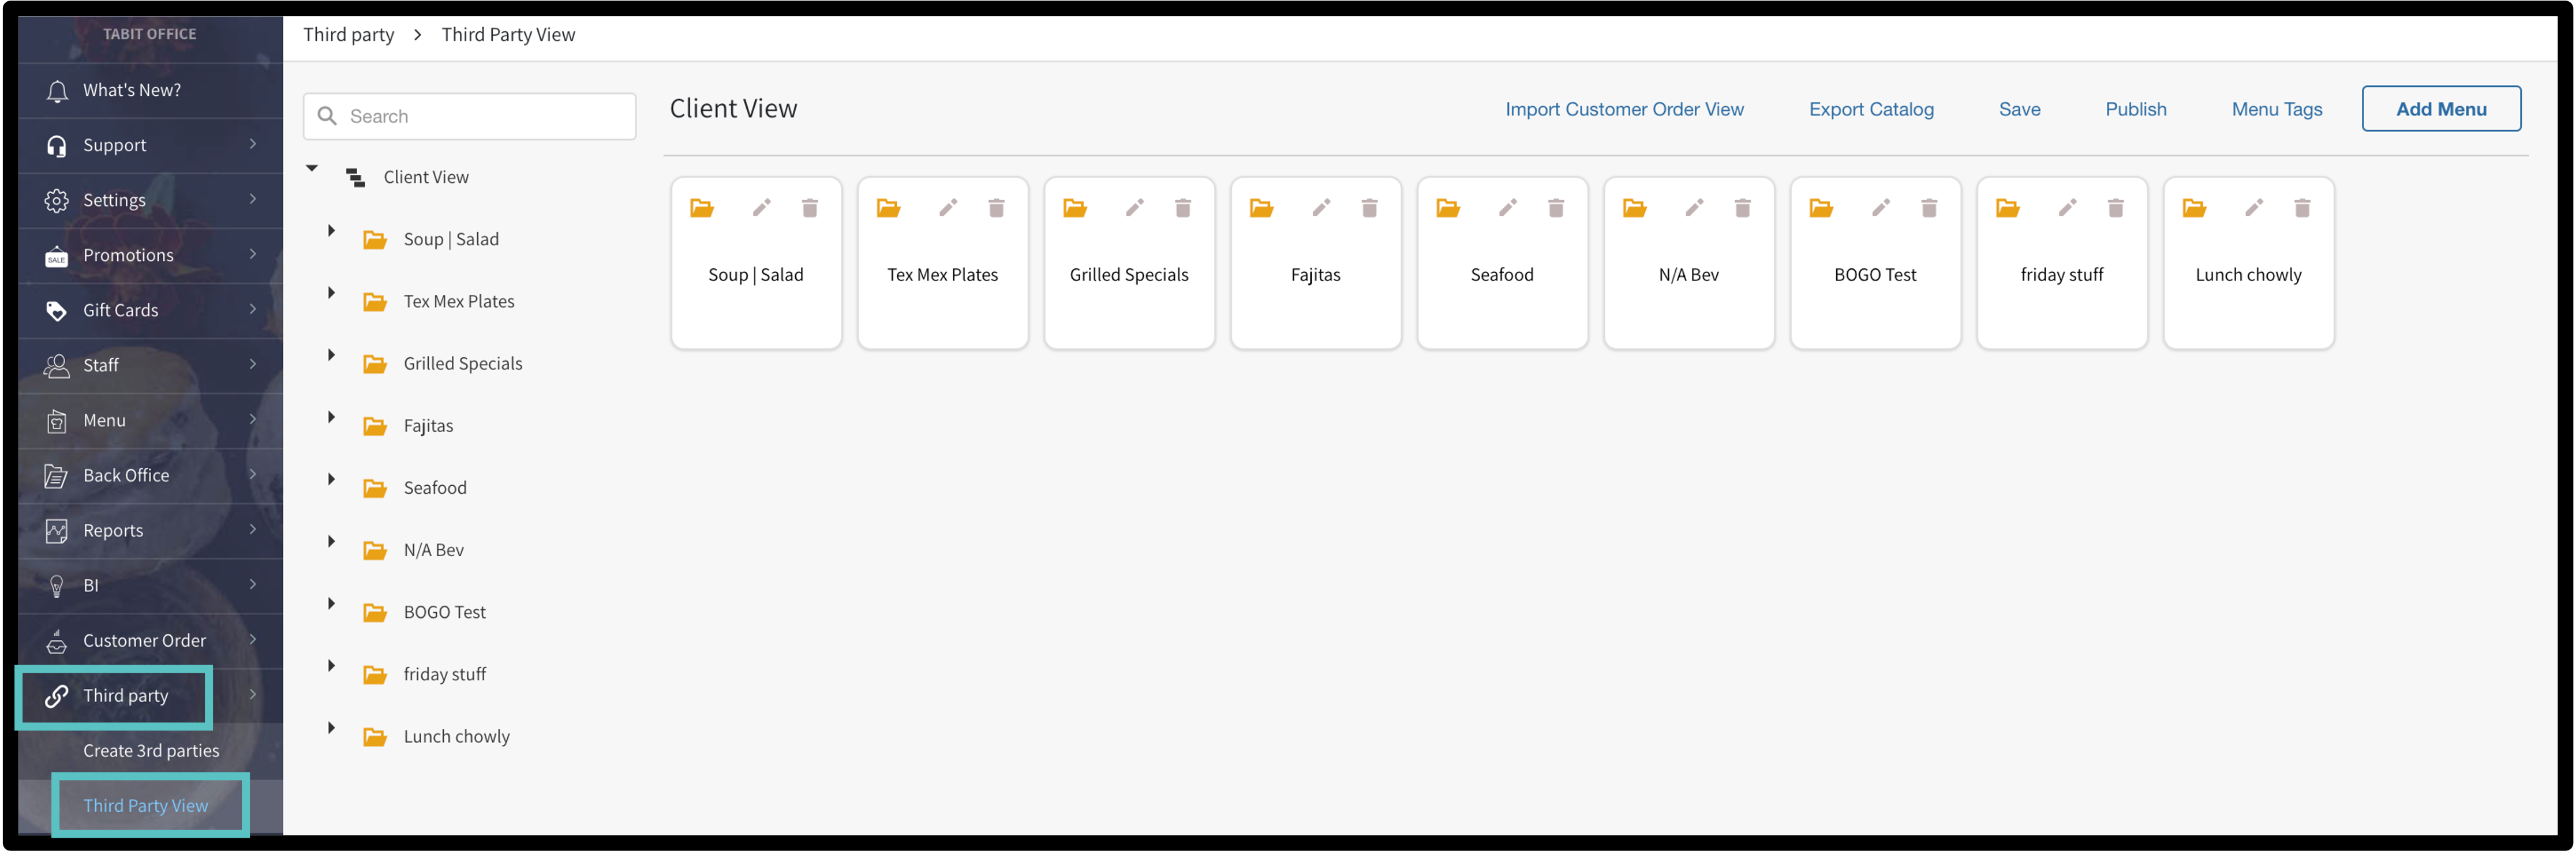Expand the Fajitas tree folder arrow

point(331,417)
